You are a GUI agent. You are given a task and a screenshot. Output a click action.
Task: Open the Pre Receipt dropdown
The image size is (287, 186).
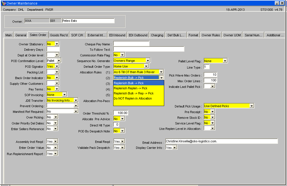[212, 111]
